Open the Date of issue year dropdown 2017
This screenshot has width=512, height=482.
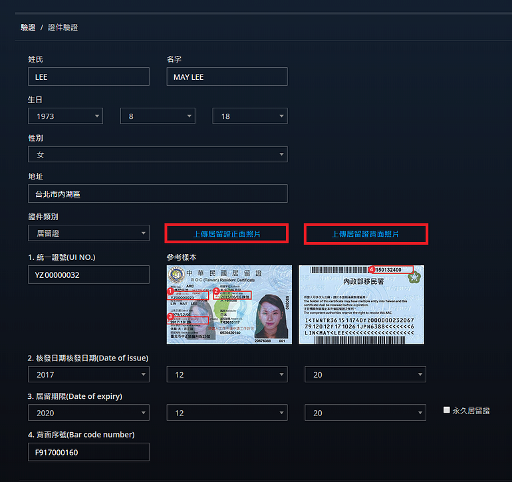(x=88, y=374)
